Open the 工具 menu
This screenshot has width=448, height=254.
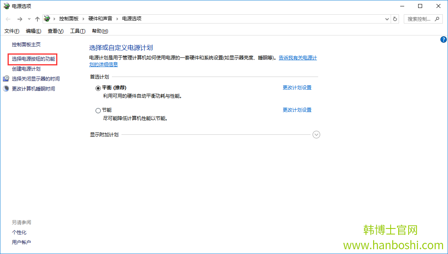77,31
